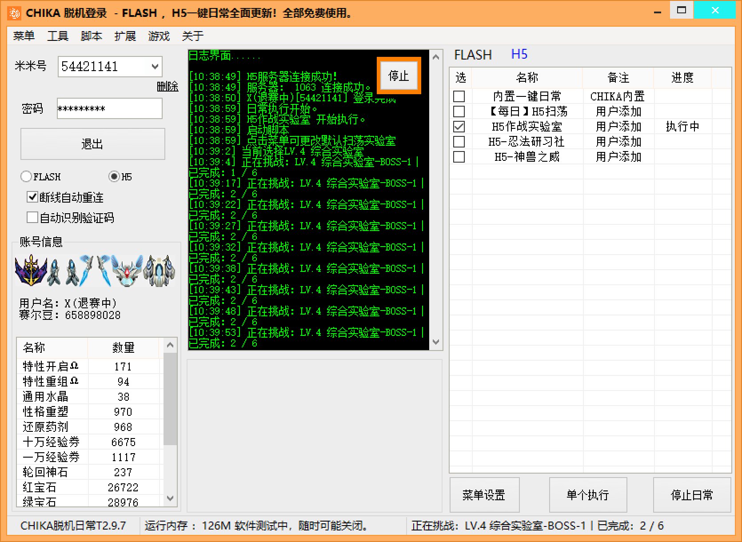Image resolution: width=742 pixels, height=542 pixels.
Task: Click the 进度 column header
Action: [682, 78]
